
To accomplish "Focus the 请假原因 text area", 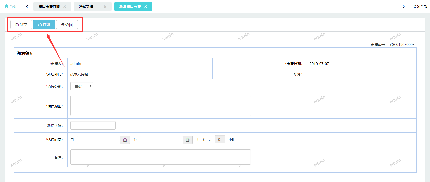I will (161, 106).
